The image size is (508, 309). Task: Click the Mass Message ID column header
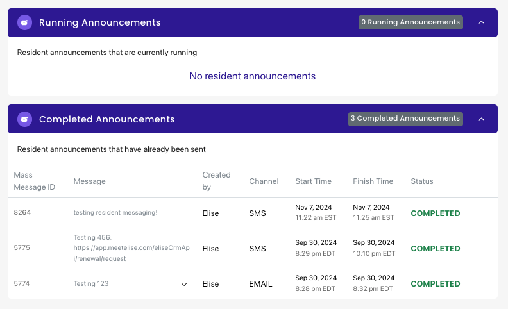coord(35,181)
